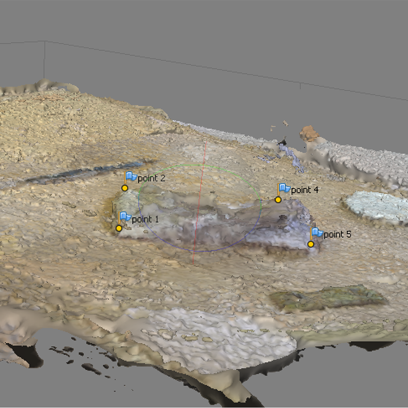This screenshot has height=408, width=408.
Task: Click the blue flag icon of point 5
Action: click(317, 232)
